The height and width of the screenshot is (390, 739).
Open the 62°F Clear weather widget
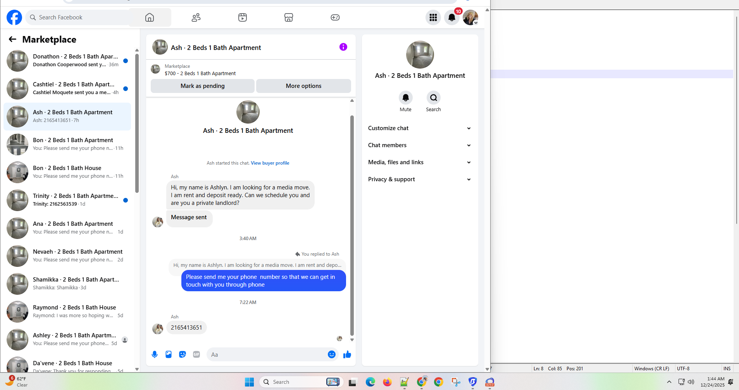[16, 381]
